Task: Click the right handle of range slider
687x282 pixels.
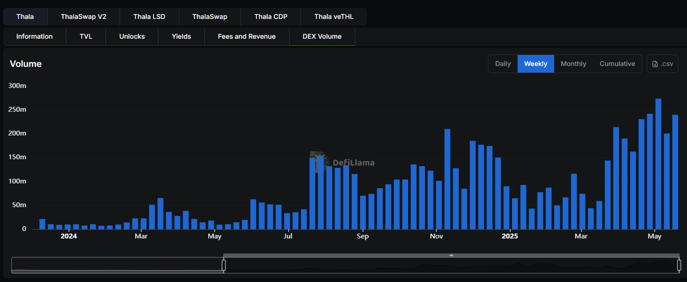Action: (678, 265)
